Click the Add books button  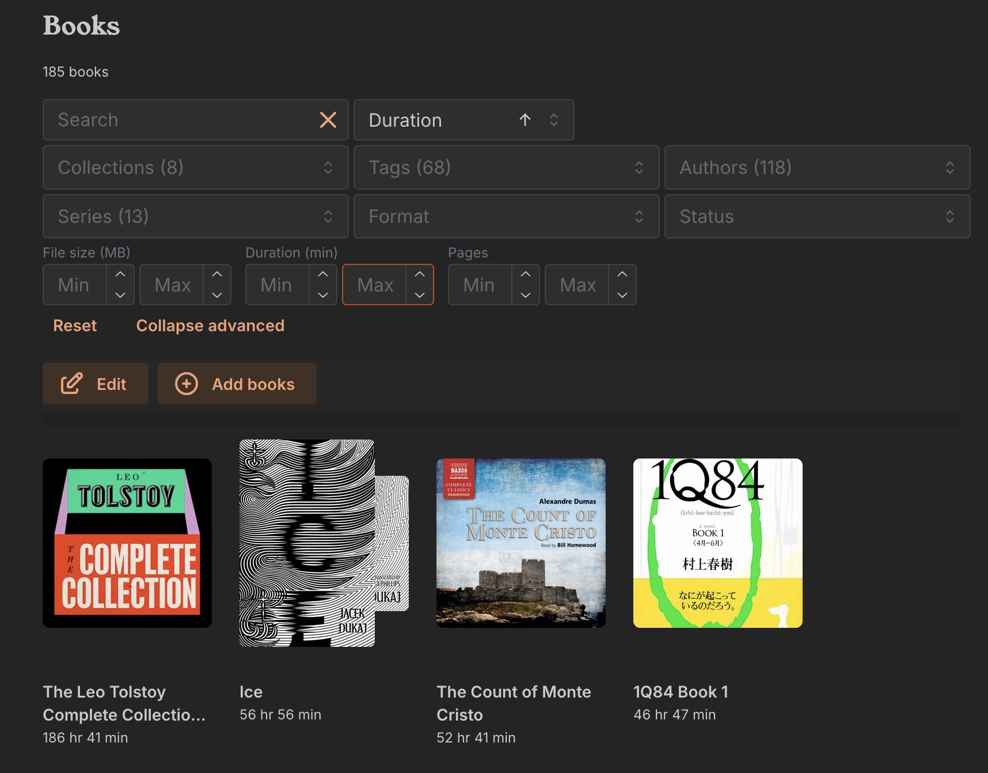[237, 384]
